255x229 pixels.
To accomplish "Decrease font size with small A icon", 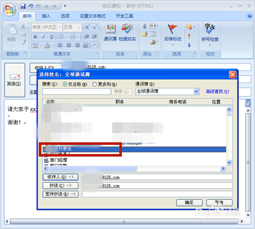I will coord(95,27).
